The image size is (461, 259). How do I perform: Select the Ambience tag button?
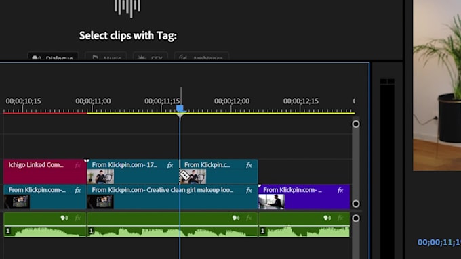click(x=201, y=56)
